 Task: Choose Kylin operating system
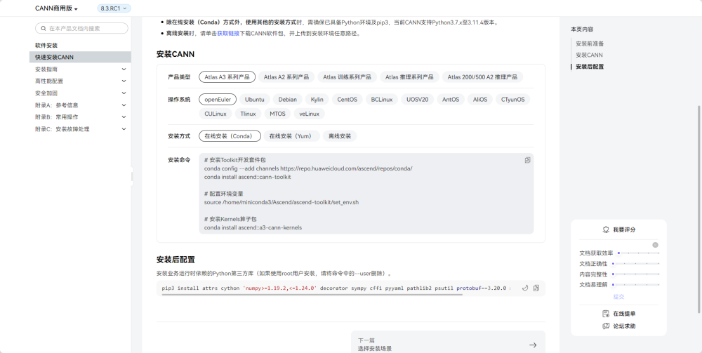point(317,100)
